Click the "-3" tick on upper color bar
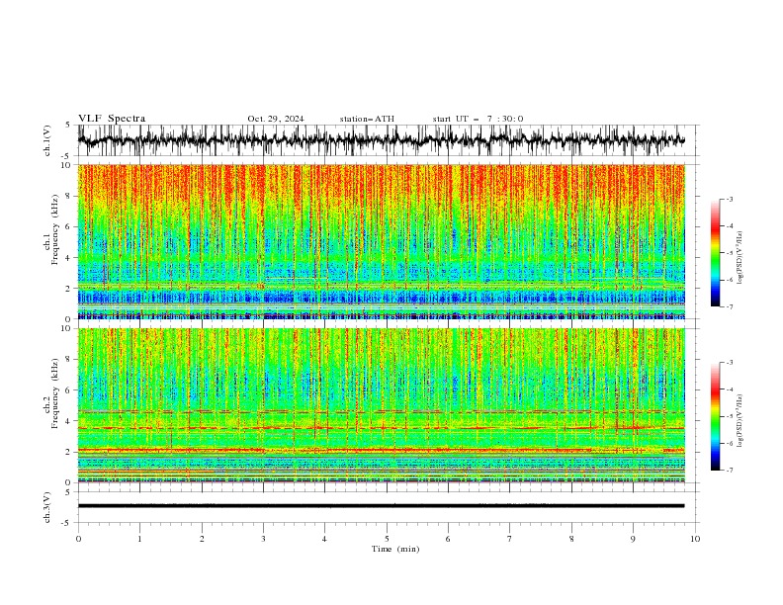783x605 pixels. [x=730, y=199]
